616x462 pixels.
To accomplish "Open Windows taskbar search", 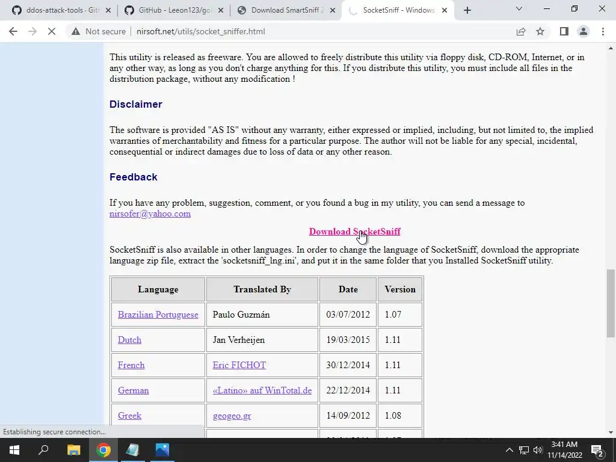I will [x=43, y=450].
